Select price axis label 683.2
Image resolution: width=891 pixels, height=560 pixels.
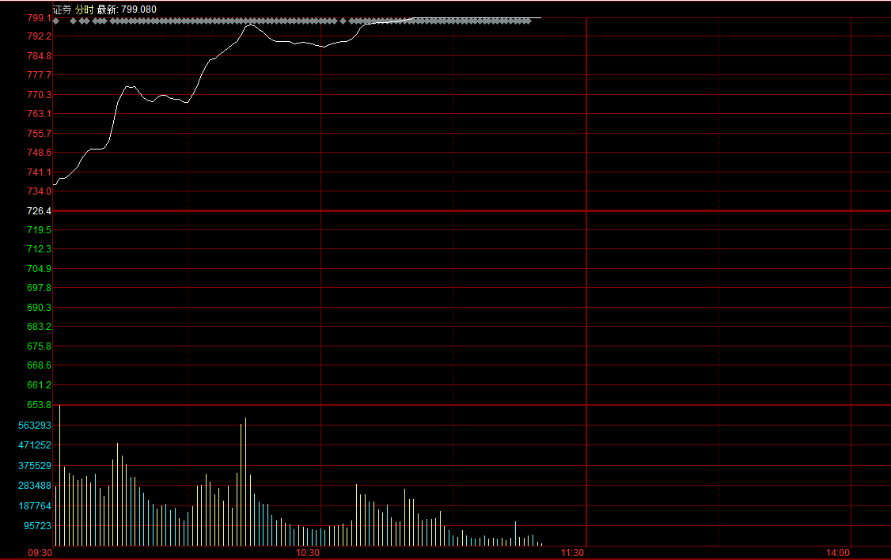coord(40,327)
